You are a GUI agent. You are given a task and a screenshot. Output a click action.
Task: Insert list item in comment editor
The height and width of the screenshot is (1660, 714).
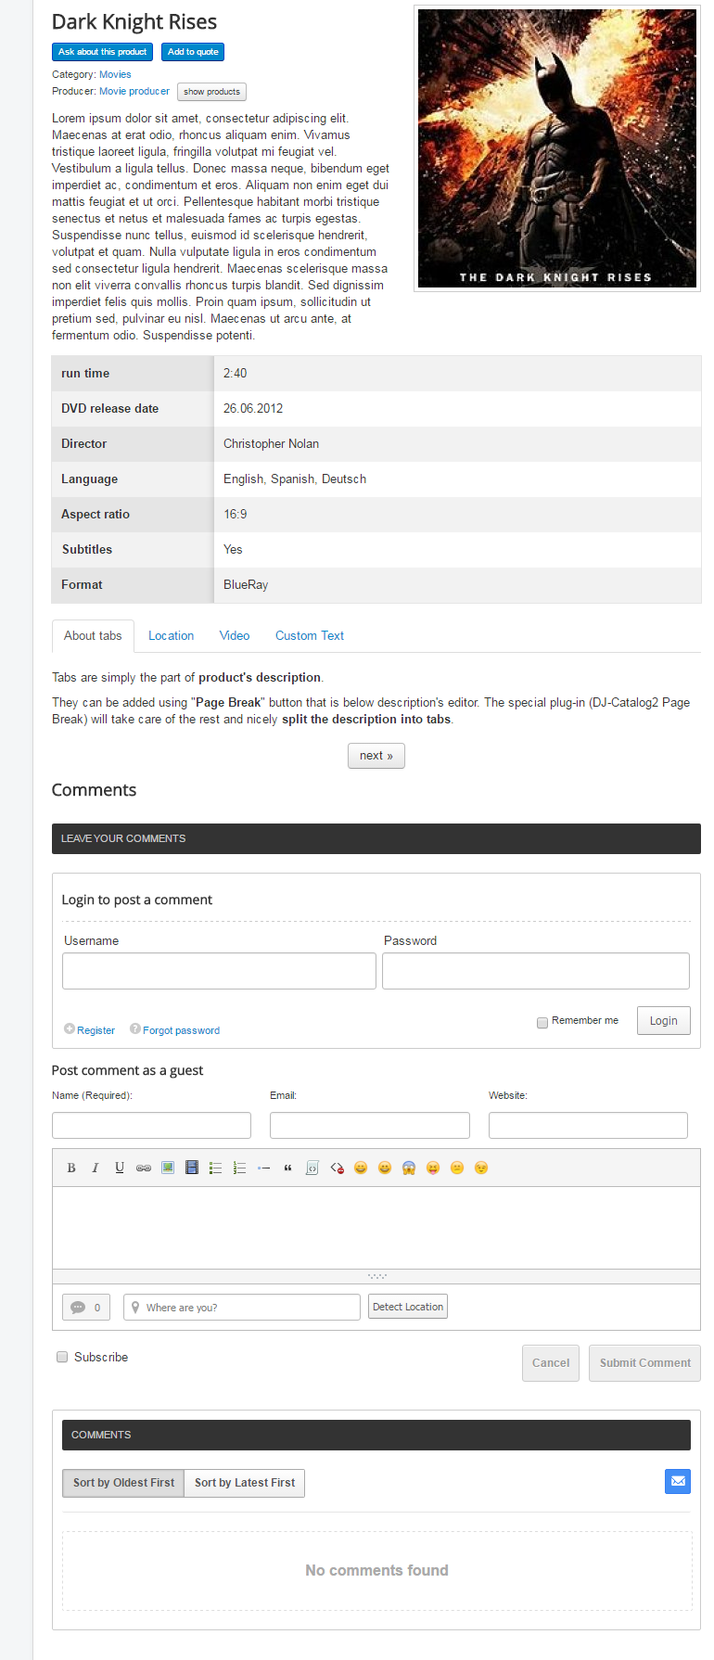264,1168
